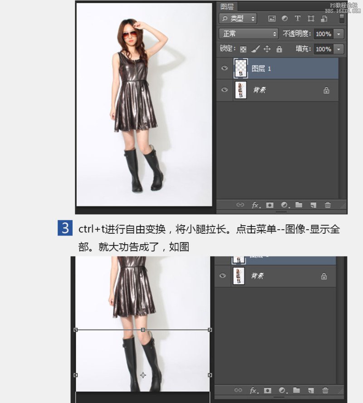Create adjustment layer in upper Layers panel
Image resolution: width=363 pixels, height=403 pixels.
click(285, 205)
